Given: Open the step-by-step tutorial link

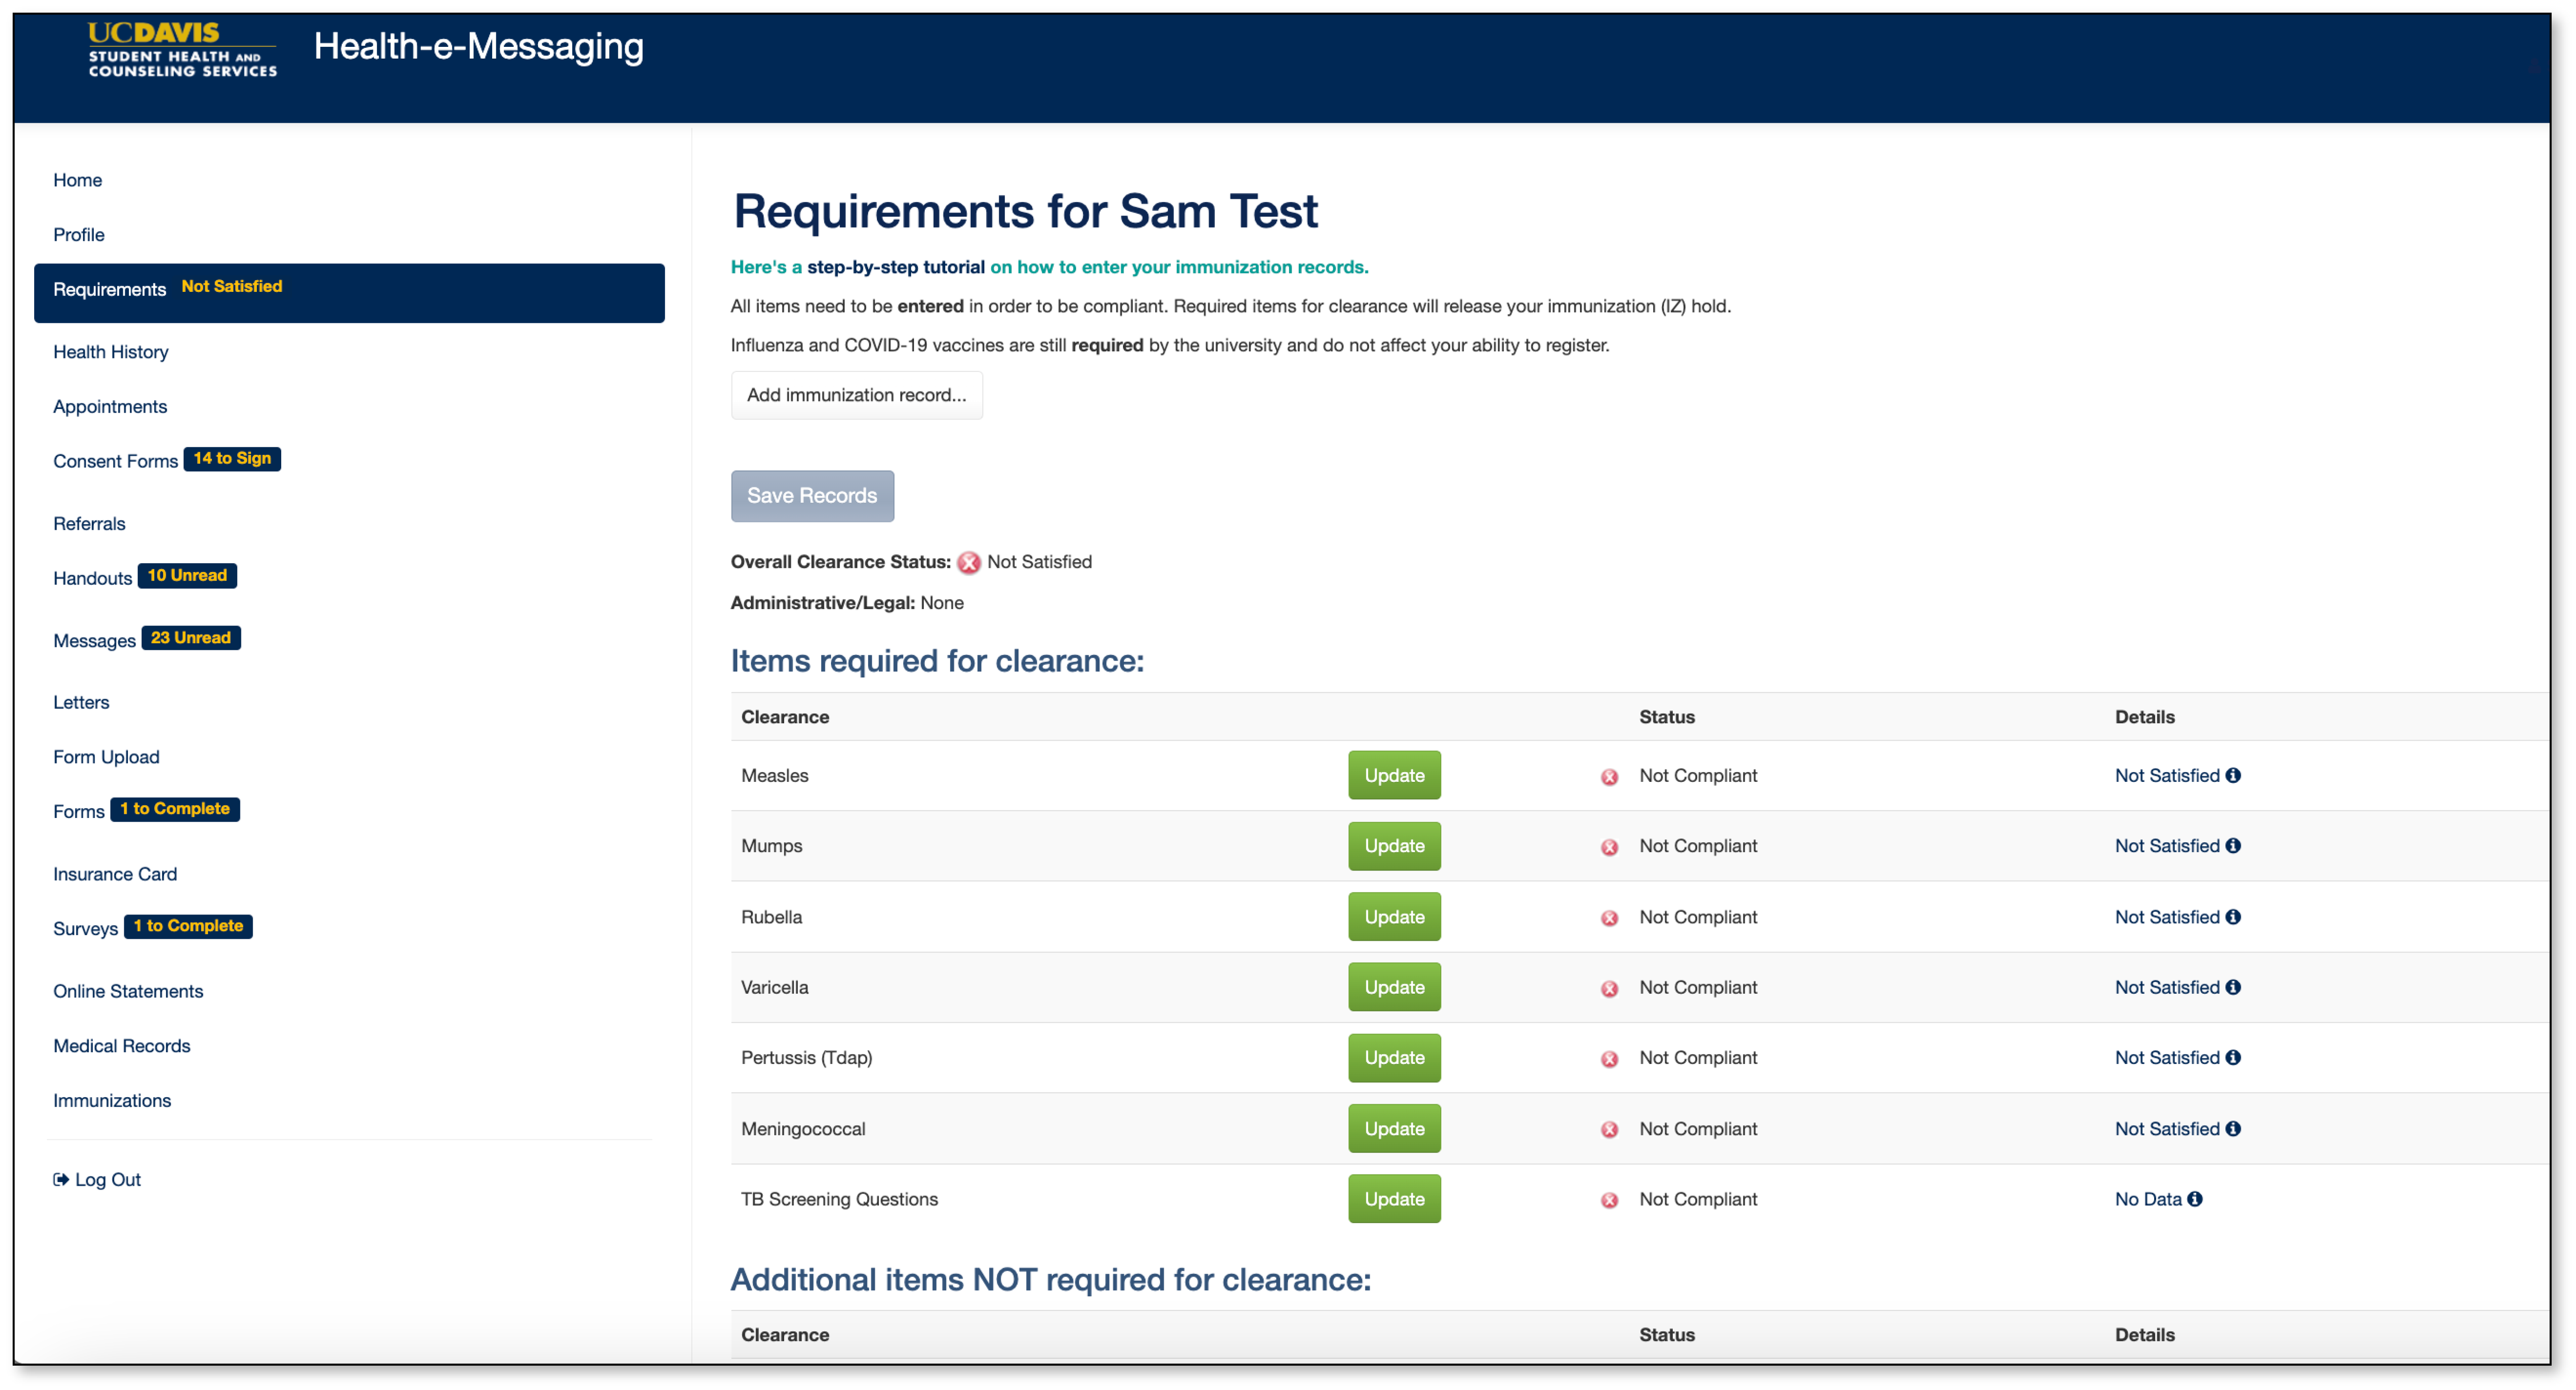Looking at the screenshot, I should tap(895, 267).
